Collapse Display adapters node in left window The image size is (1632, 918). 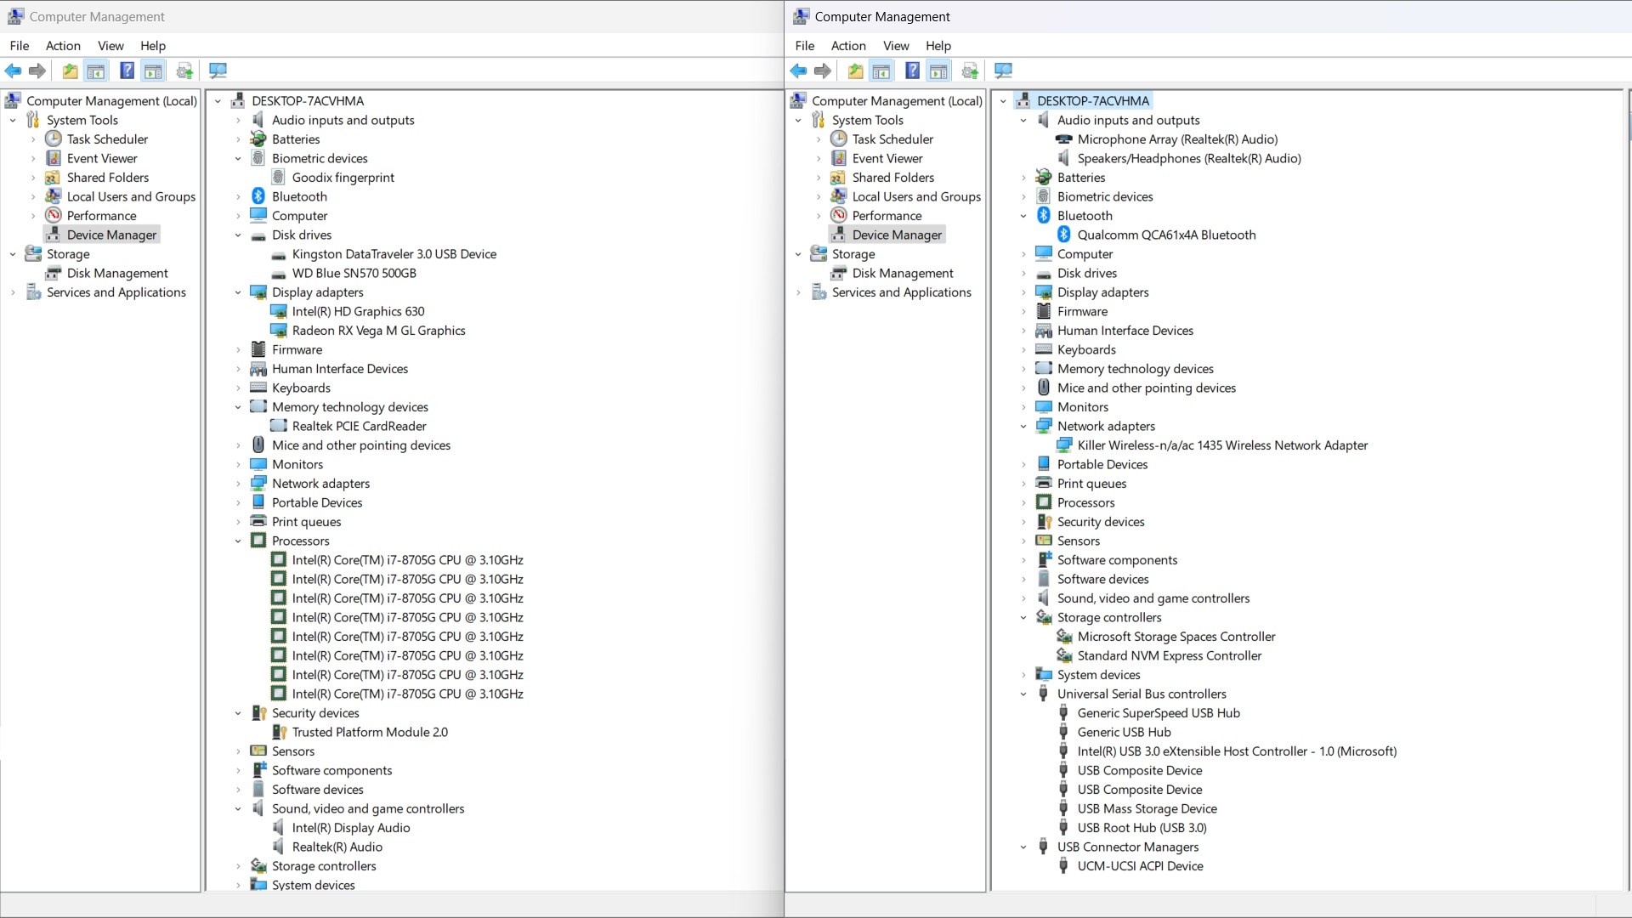coord(238,292)
